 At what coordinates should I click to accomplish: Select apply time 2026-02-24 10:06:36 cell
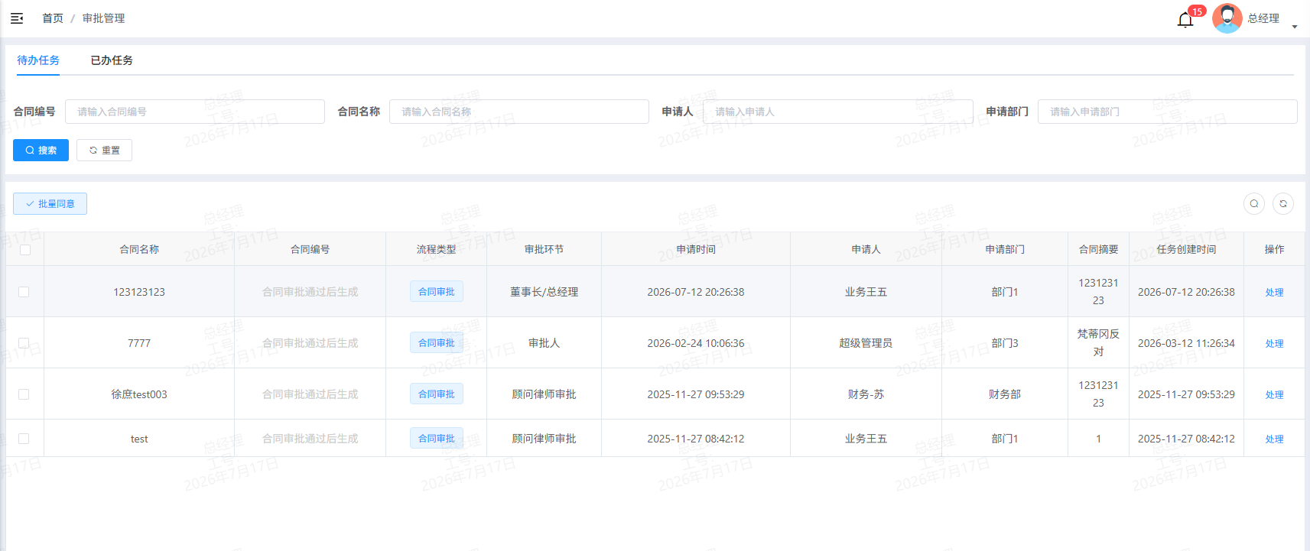click(x=696, y=343)
